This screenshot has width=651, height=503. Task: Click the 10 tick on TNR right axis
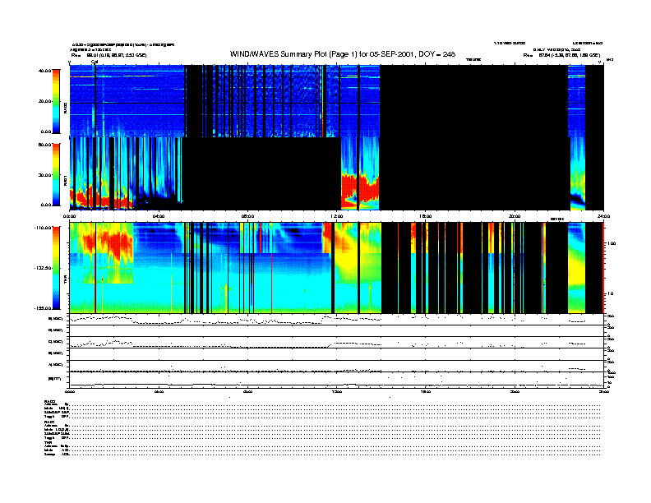tap(610, 294)
